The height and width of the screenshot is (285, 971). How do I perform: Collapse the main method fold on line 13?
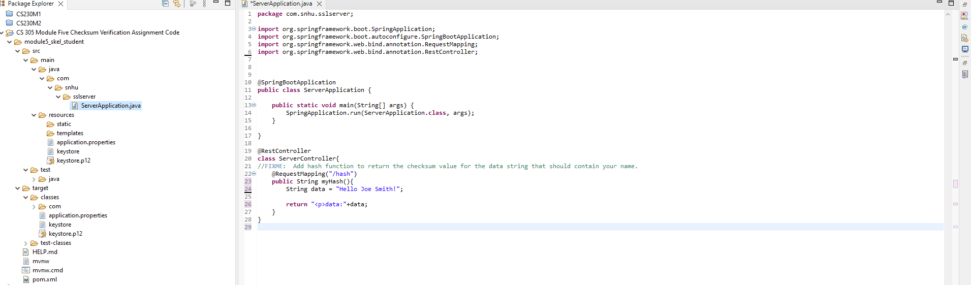[254, 105]
